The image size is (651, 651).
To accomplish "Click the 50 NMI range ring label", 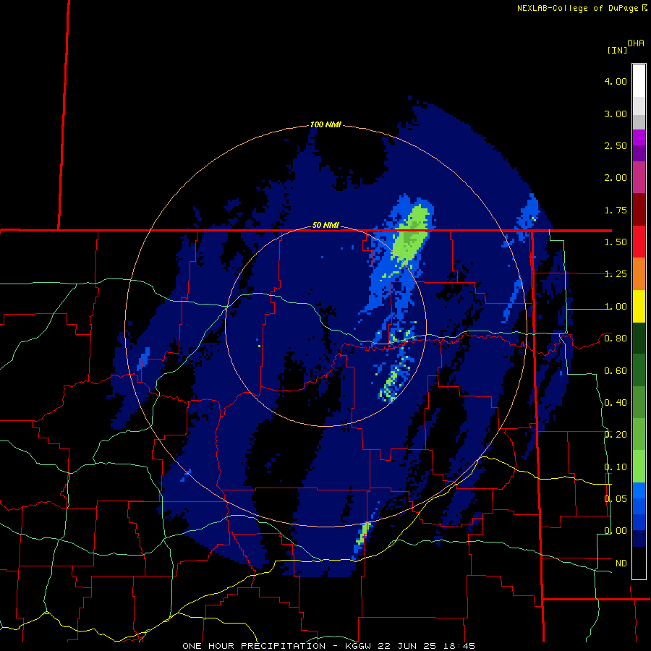I will [325, 226].
